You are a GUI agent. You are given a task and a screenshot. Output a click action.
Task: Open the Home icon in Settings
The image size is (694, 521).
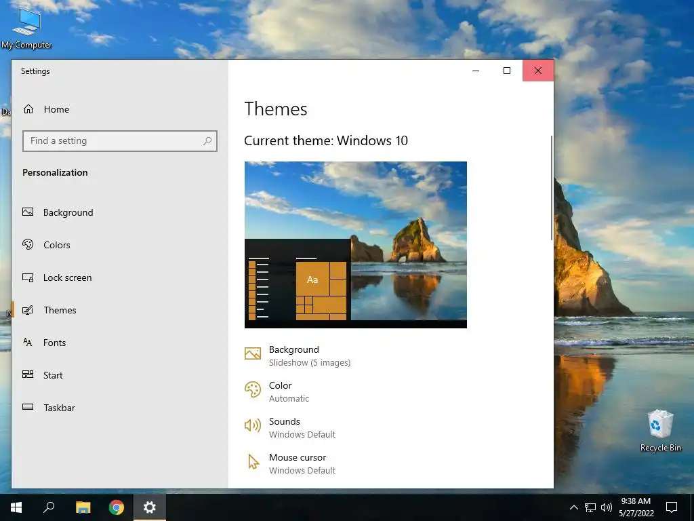[28, 109]
